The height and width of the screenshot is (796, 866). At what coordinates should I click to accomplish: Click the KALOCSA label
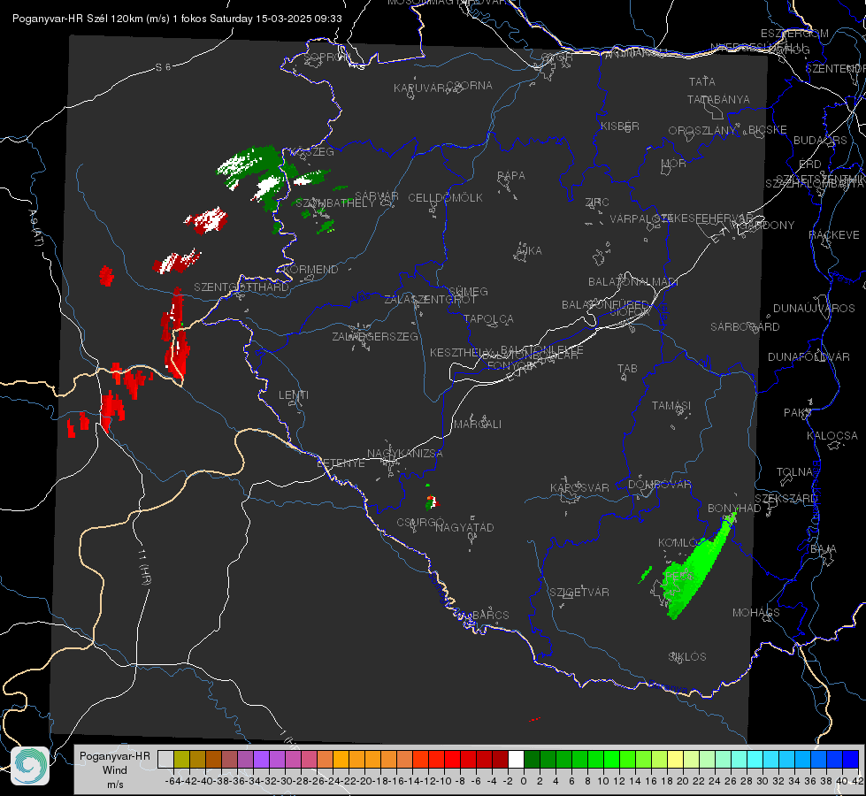(x=832, y=436)
